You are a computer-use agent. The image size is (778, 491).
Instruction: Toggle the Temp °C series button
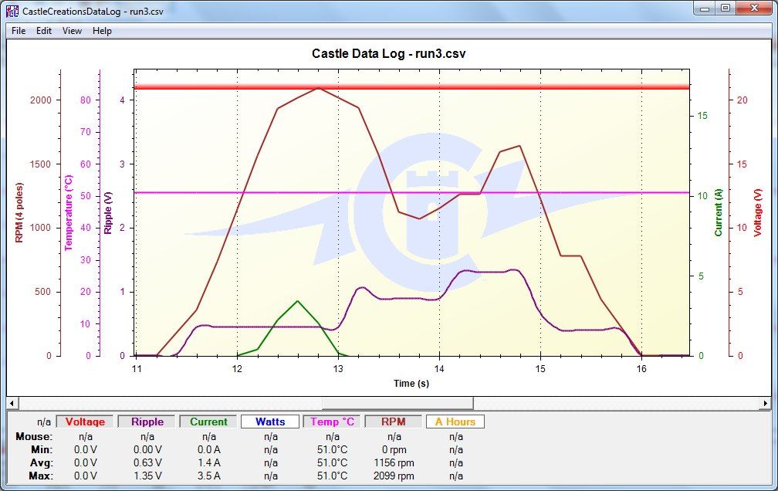point(333,422)
